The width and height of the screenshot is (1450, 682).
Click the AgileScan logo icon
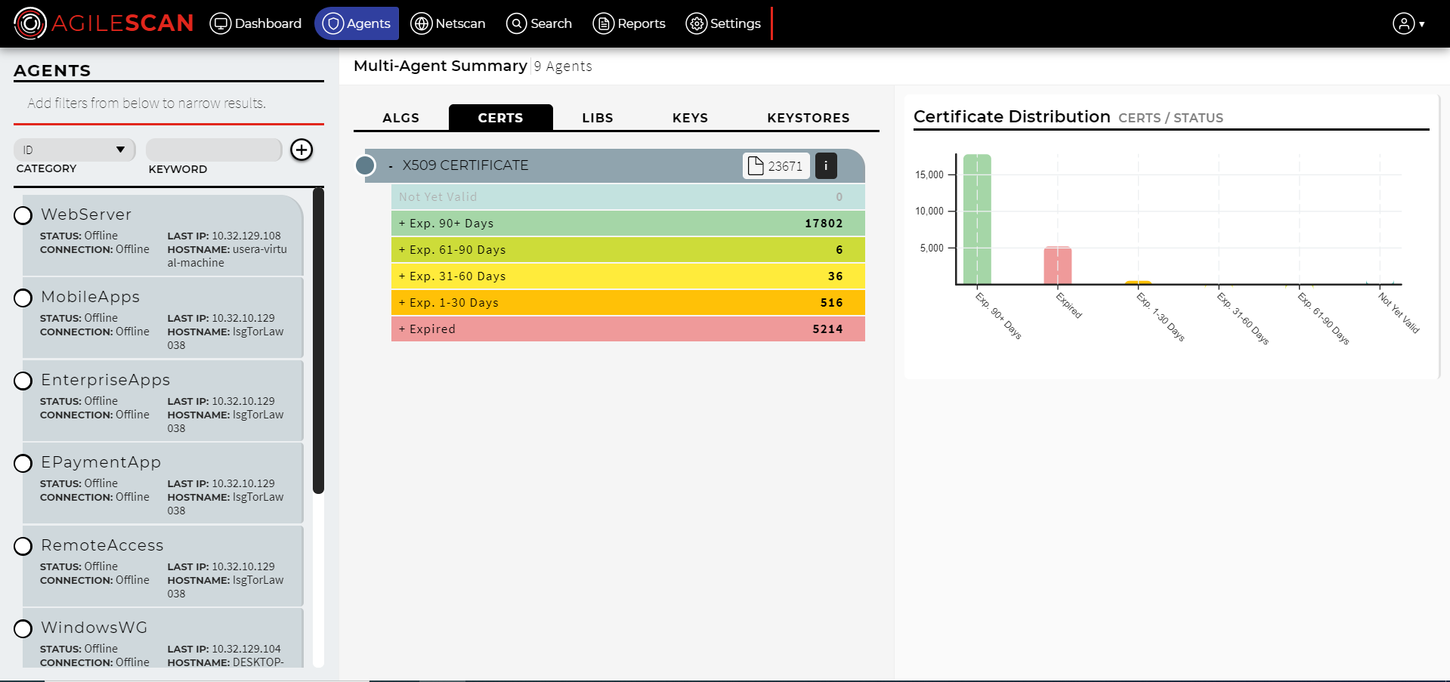30,23
